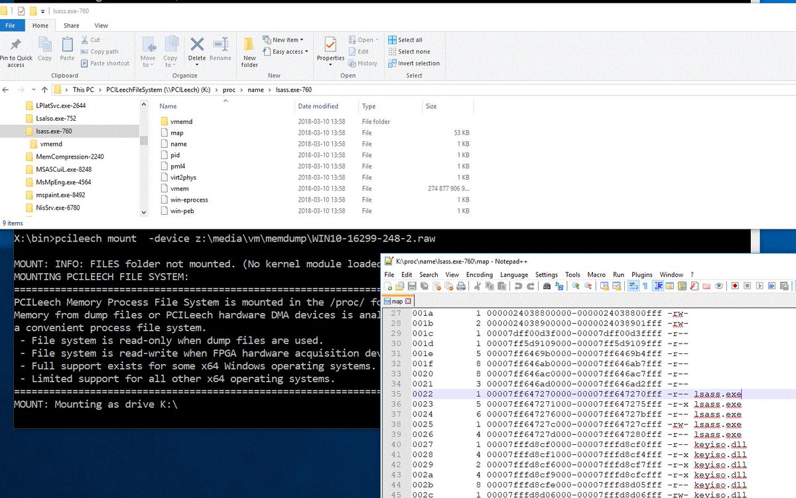Click the Run macro multiple times icon
Image resolution: width=796 pixels, height=498 pixels.
coord(772,286)
